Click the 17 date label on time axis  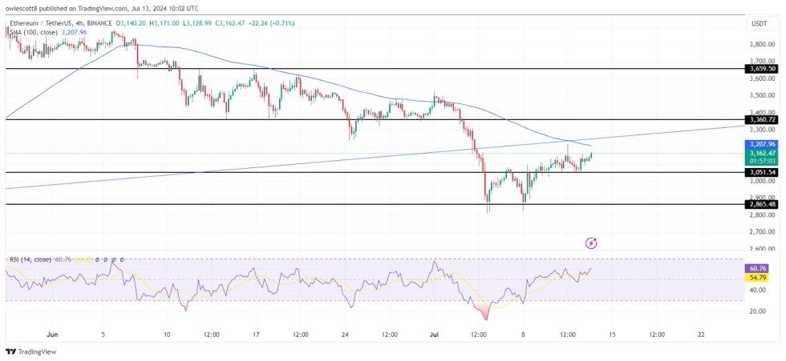click(256, 334)
